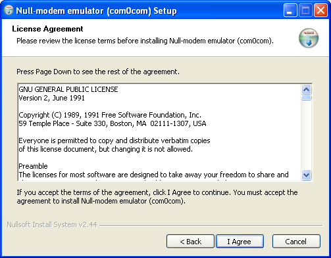The image size is (331, 258).
Task: Click the window title bar text
Action: pyautogui.click(x=96, y=11)
